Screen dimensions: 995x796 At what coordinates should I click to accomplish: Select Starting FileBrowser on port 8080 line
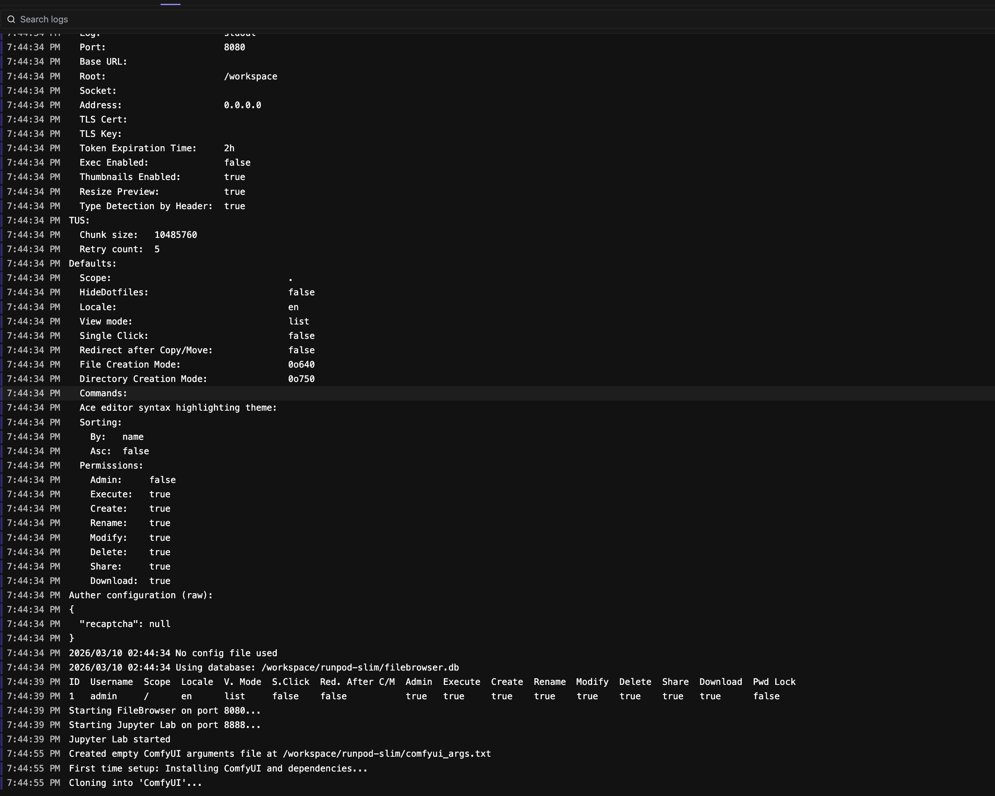(x=165, y=710)
